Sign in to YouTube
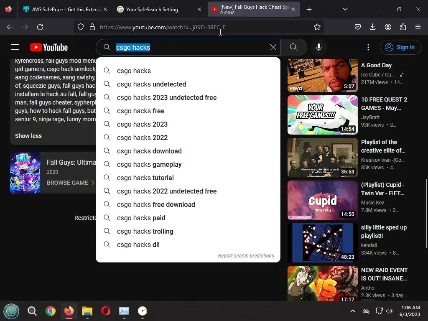Viewport: 428px width, 321px height. pos(400,47)
